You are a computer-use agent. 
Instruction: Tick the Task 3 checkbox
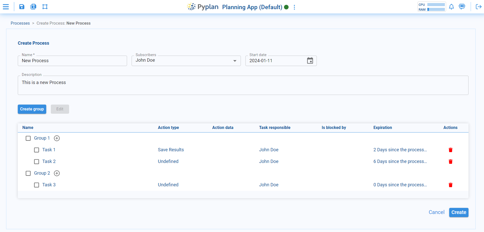(x=37, y=185)
